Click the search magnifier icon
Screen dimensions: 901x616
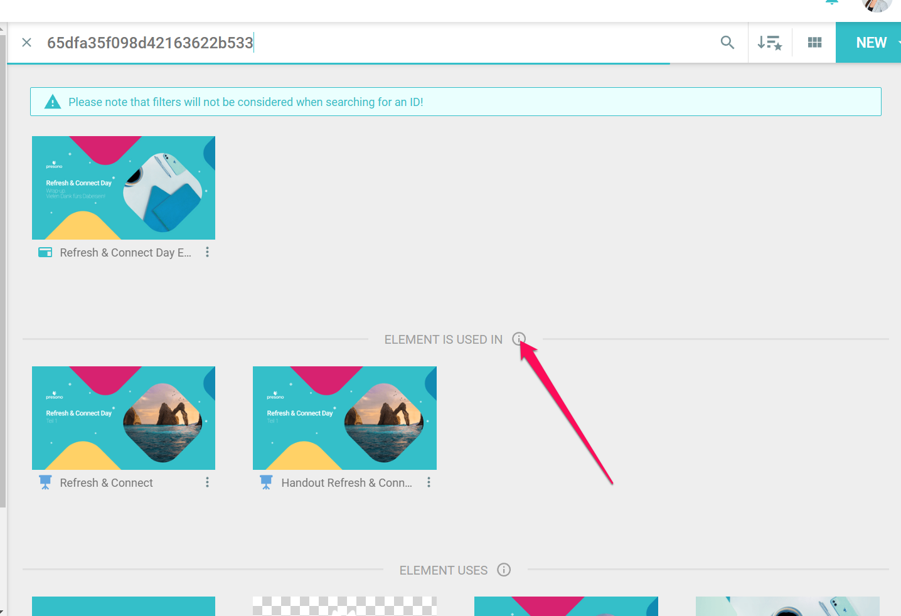click(727, 43)
